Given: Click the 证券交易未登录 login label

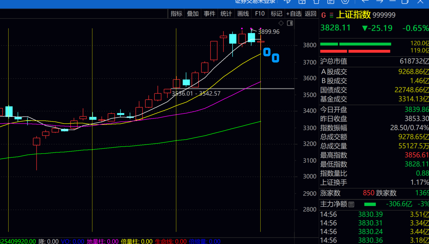Looking at the screenshot, I should 255,1.
